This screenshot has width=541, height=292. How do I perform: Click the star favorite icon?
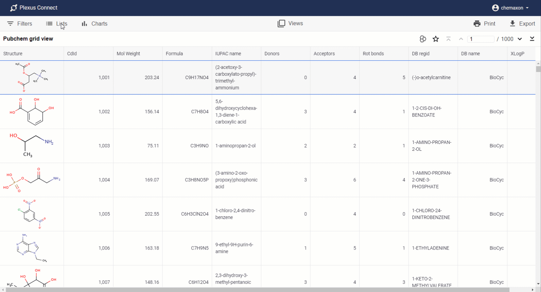click(436, 39)
